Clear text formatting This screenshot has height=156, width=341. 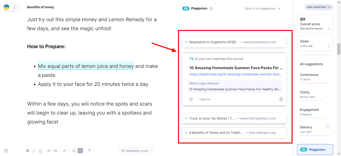coord(89,151)
